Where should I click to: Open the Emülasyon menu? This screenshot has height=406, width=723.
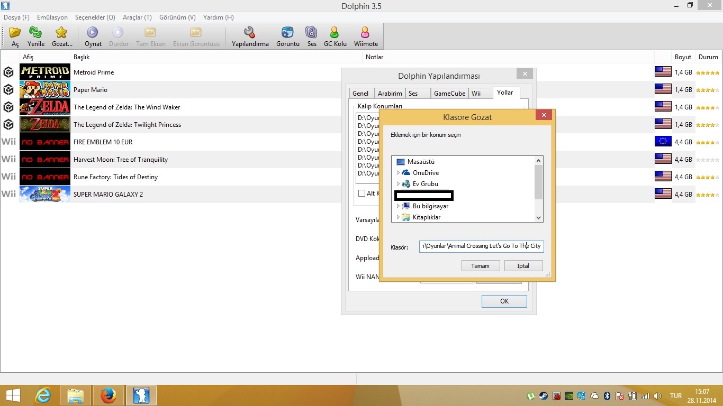(x=52, y=17)
